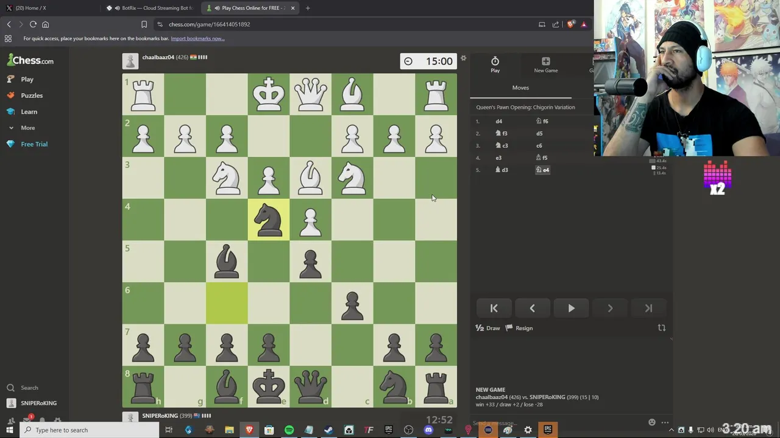780x438 pixels.
Task: Switch to the Moves tab
Action: 520,88
